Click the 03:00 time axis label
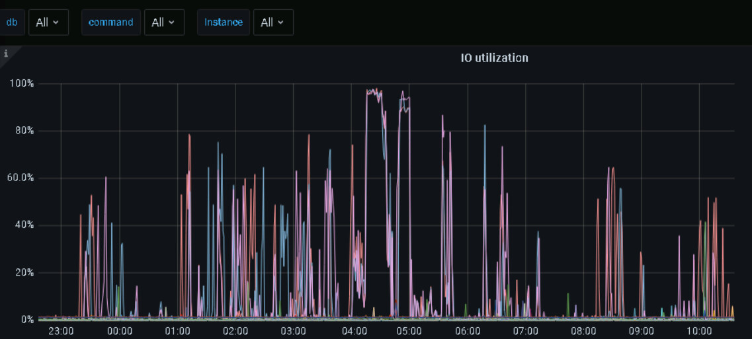Viewport: 752px width, 339px height. pos(294,331)
